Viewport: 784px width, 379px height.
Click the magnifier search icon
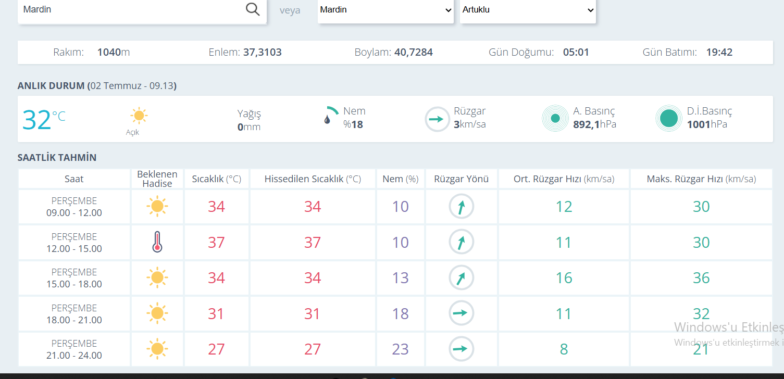point(253,9)
